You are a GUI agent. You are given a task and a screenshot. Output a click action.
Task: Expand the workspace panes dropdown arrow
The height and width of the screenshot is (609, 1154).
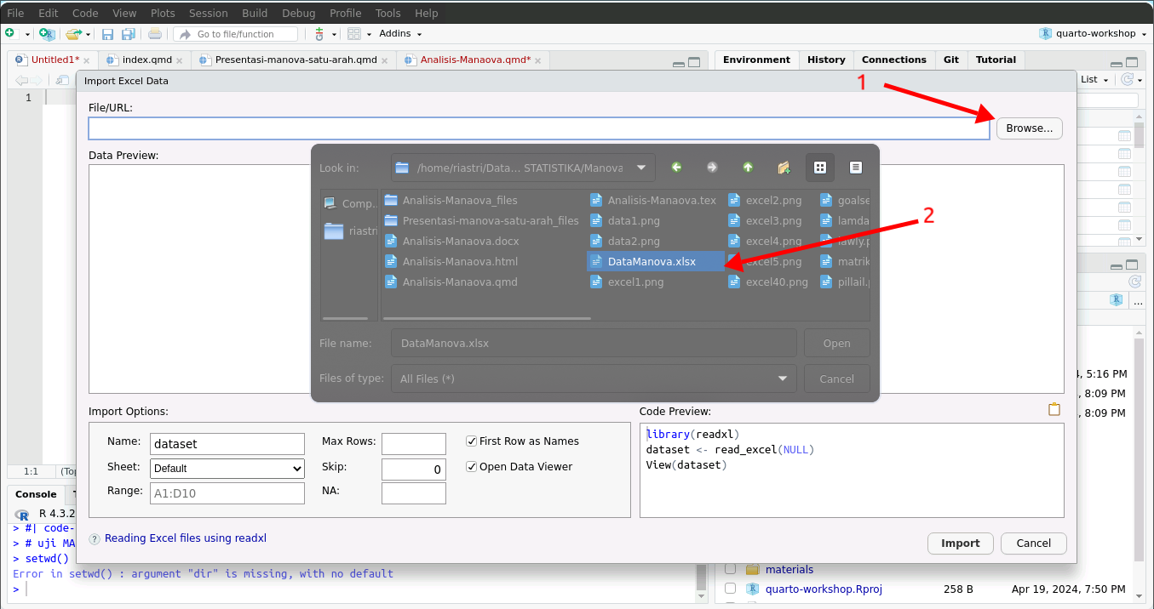[x=369, y=35]
